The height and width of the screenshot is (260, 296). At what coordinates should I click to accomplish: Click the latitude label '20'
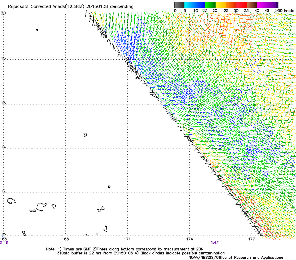pos(3,13)
